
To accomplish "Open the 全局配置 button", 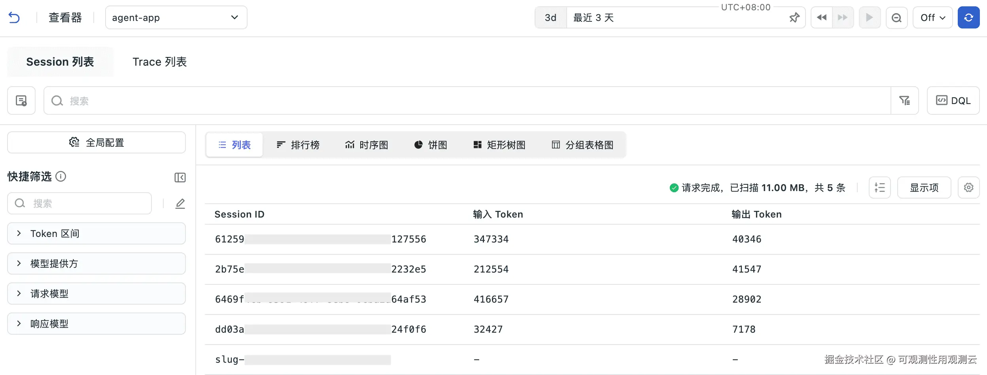I will pyautogui.click(x=96, y=143).
